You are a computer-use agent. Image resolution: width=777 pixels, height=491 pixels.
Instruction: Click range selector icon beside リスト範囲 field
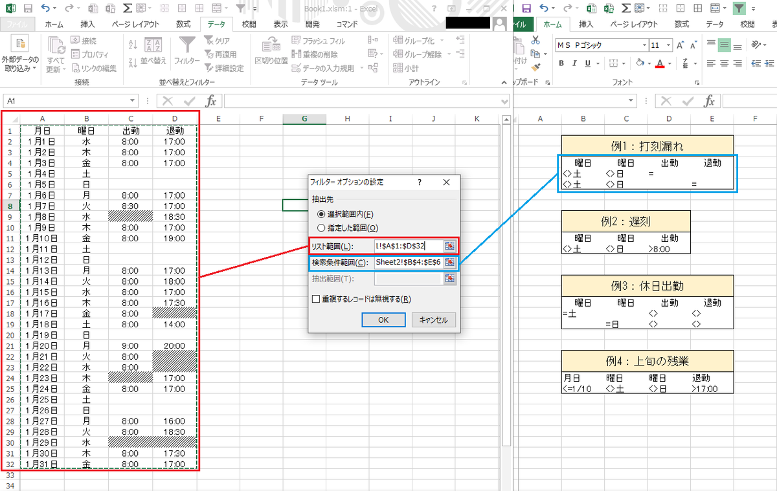point(450,246)
